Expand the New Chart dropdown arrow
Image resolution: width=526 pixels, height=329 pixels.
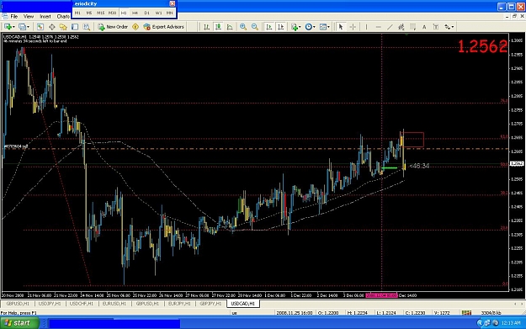coord(13,27)
